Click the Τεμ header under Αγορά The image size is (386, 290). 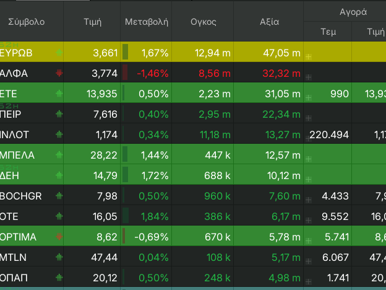pyautogui.click(x=328, y=32)
